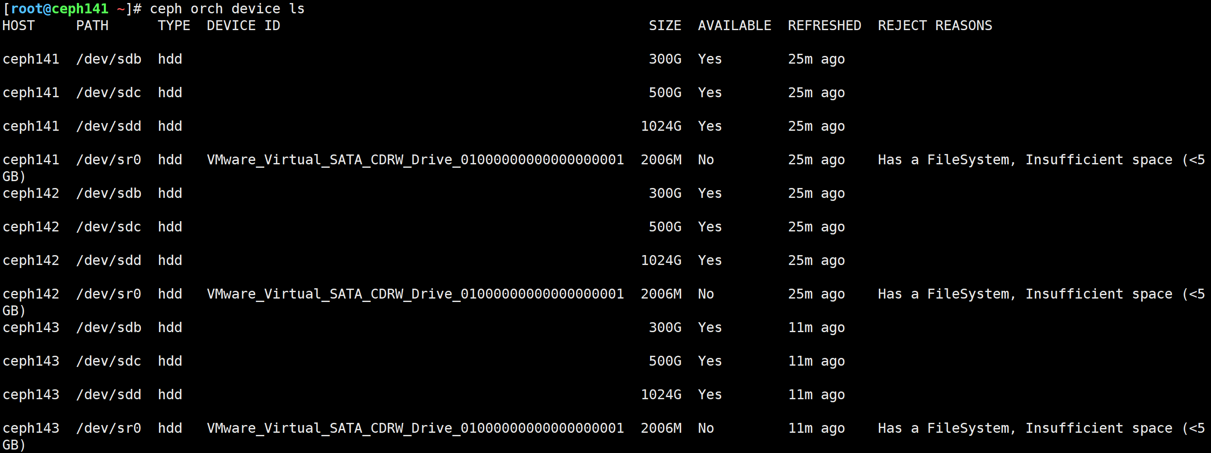Click the No availability value for ceph141 sr0
Viewport: 1211px width, 453px height.
(706, 160)
